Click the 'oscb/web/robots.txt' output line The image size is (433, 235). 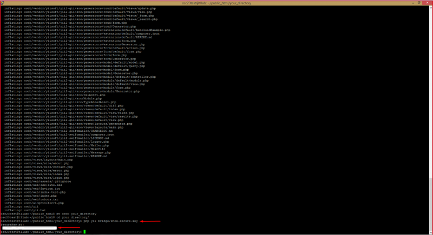click(31, 199)
